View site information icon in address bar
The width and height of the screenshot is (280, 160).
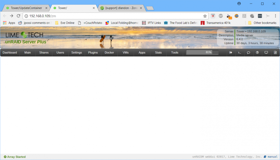point(26,16)
